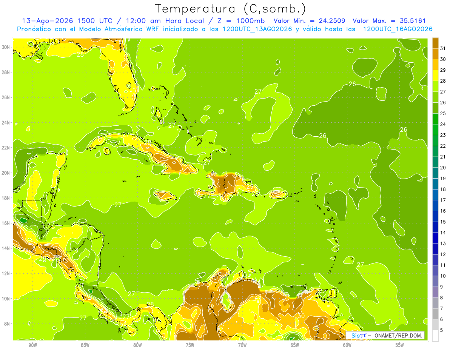Click the 22N latitude axis label
The width and height of the screenshot is (453, 350).
(6, 148)
